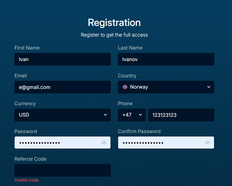Click the Registration heading
Viewport: 232px width, 186px height.
114,23
